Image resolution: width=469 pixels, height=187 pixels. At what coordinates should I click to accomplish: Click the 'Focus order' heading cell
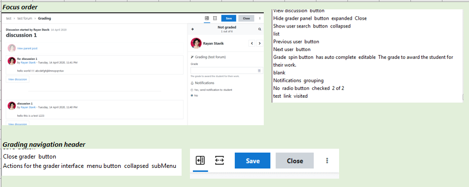20,7
